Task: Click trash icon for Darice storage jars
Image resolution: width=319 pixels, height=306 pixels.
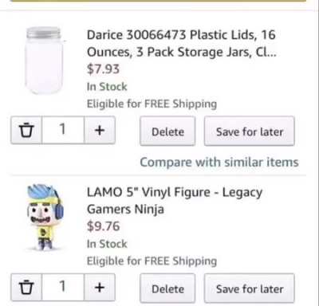Action: coord(26,130)
